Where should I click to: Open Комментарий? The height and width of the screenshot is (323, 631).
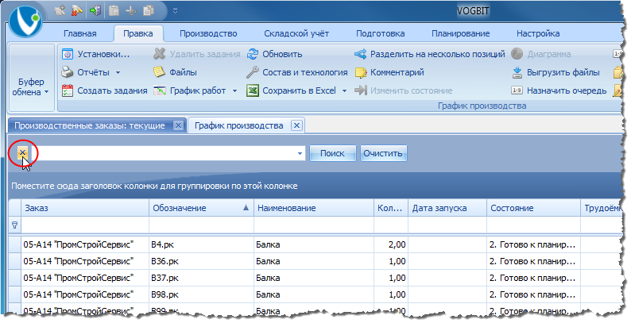pos(389,72)
